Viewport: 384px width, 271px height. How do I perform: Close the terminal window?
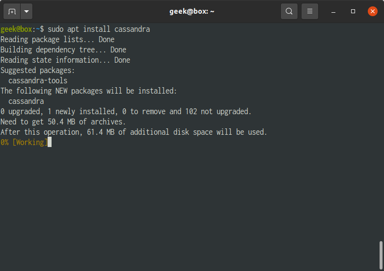pos(373,11)
